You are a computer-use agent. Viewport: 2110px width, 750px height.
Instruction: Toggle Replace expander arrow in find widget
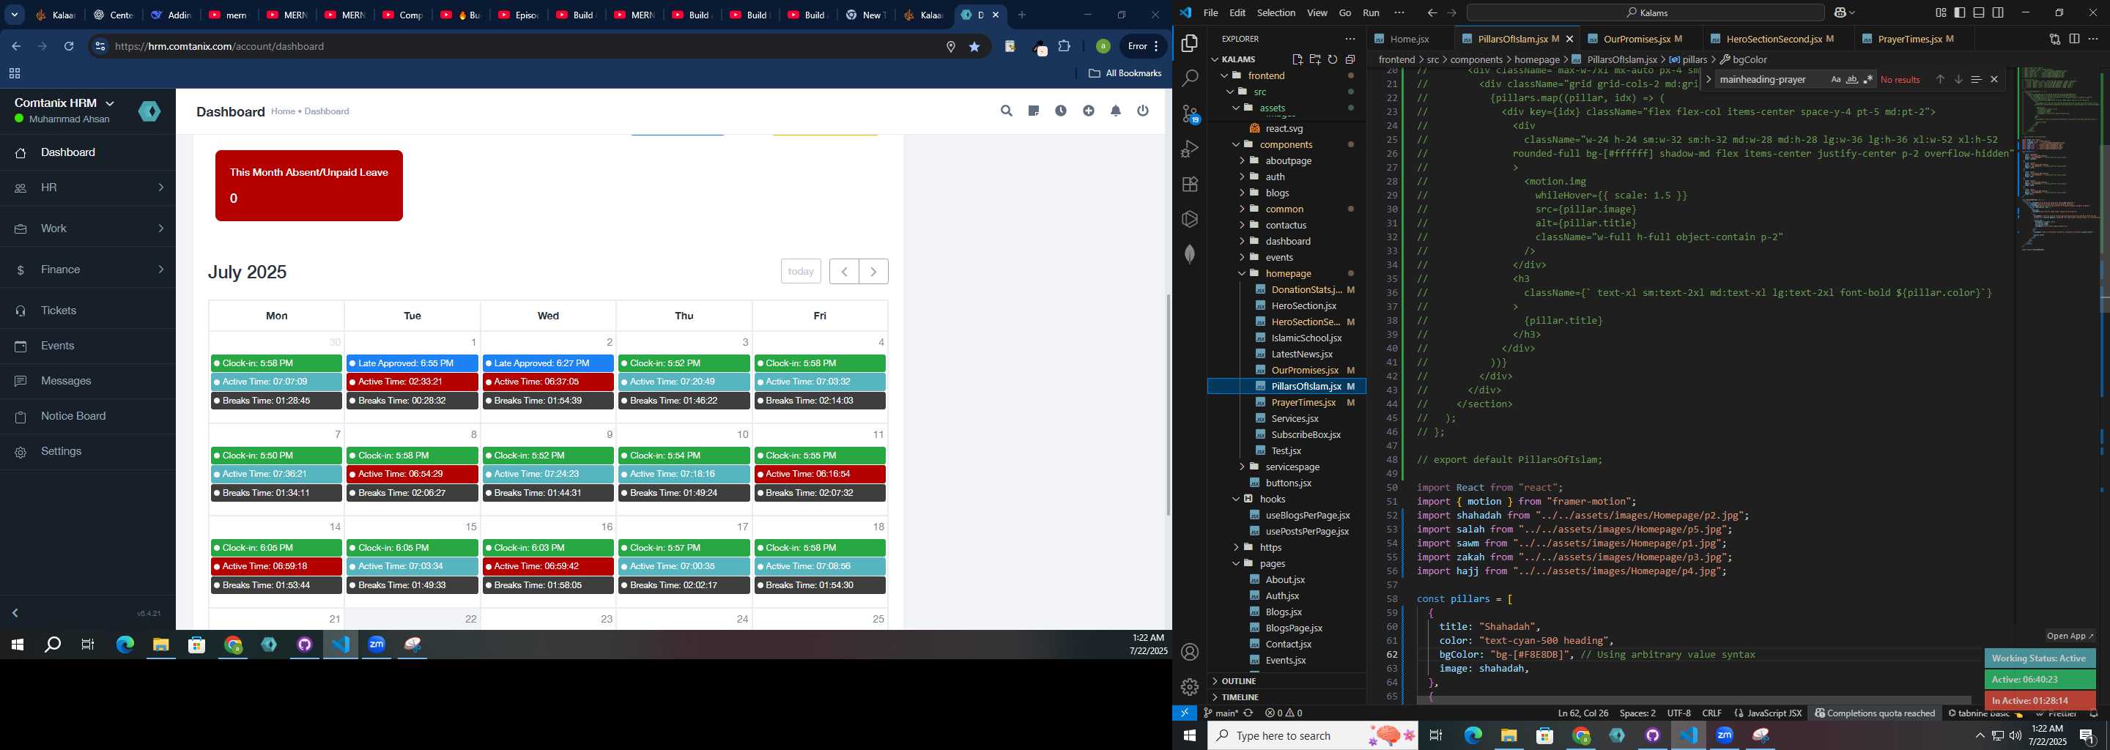pos(1709,79)
